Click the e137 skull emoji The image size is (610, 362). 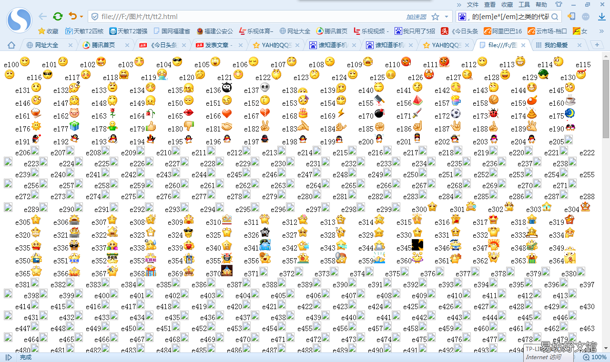tap(265, 88)
